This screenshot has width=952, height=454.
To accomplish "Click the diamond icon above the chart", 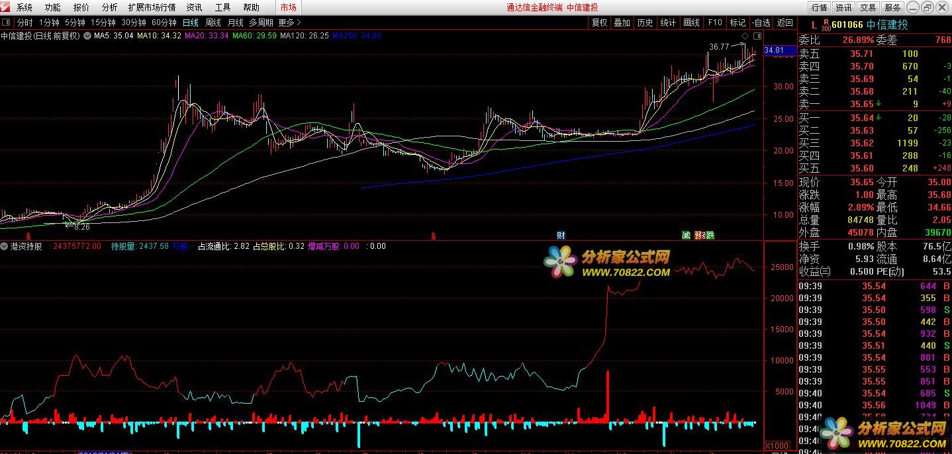I will click(745, 36).
